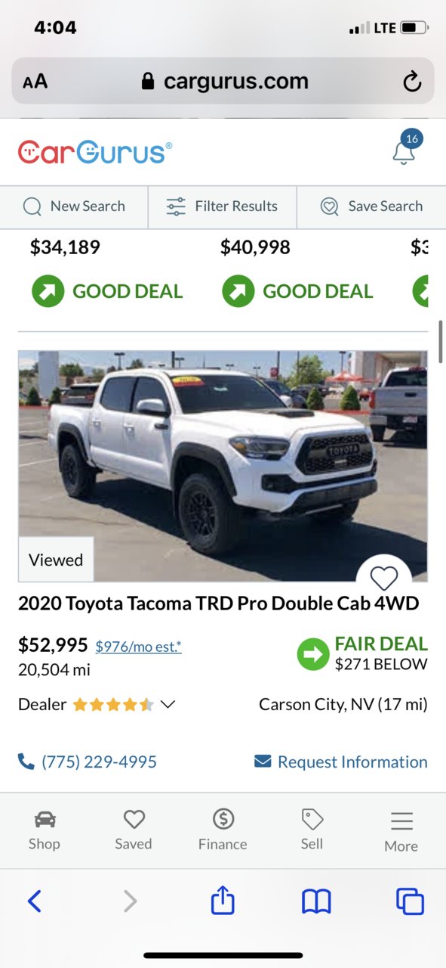Tap the CarGurus logo

[95, 152]
